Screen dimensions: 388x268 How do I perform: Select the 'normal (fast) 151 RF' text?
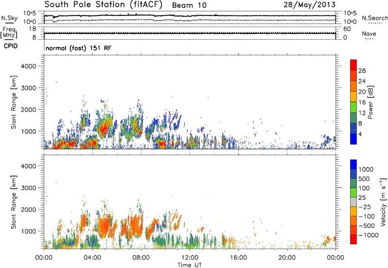pos(79,48)
